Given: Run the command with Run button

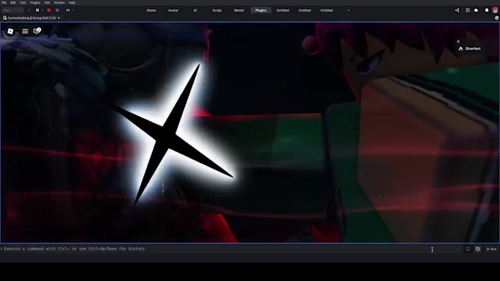Looking at the screenshot, I should click(x=491, y=249).
